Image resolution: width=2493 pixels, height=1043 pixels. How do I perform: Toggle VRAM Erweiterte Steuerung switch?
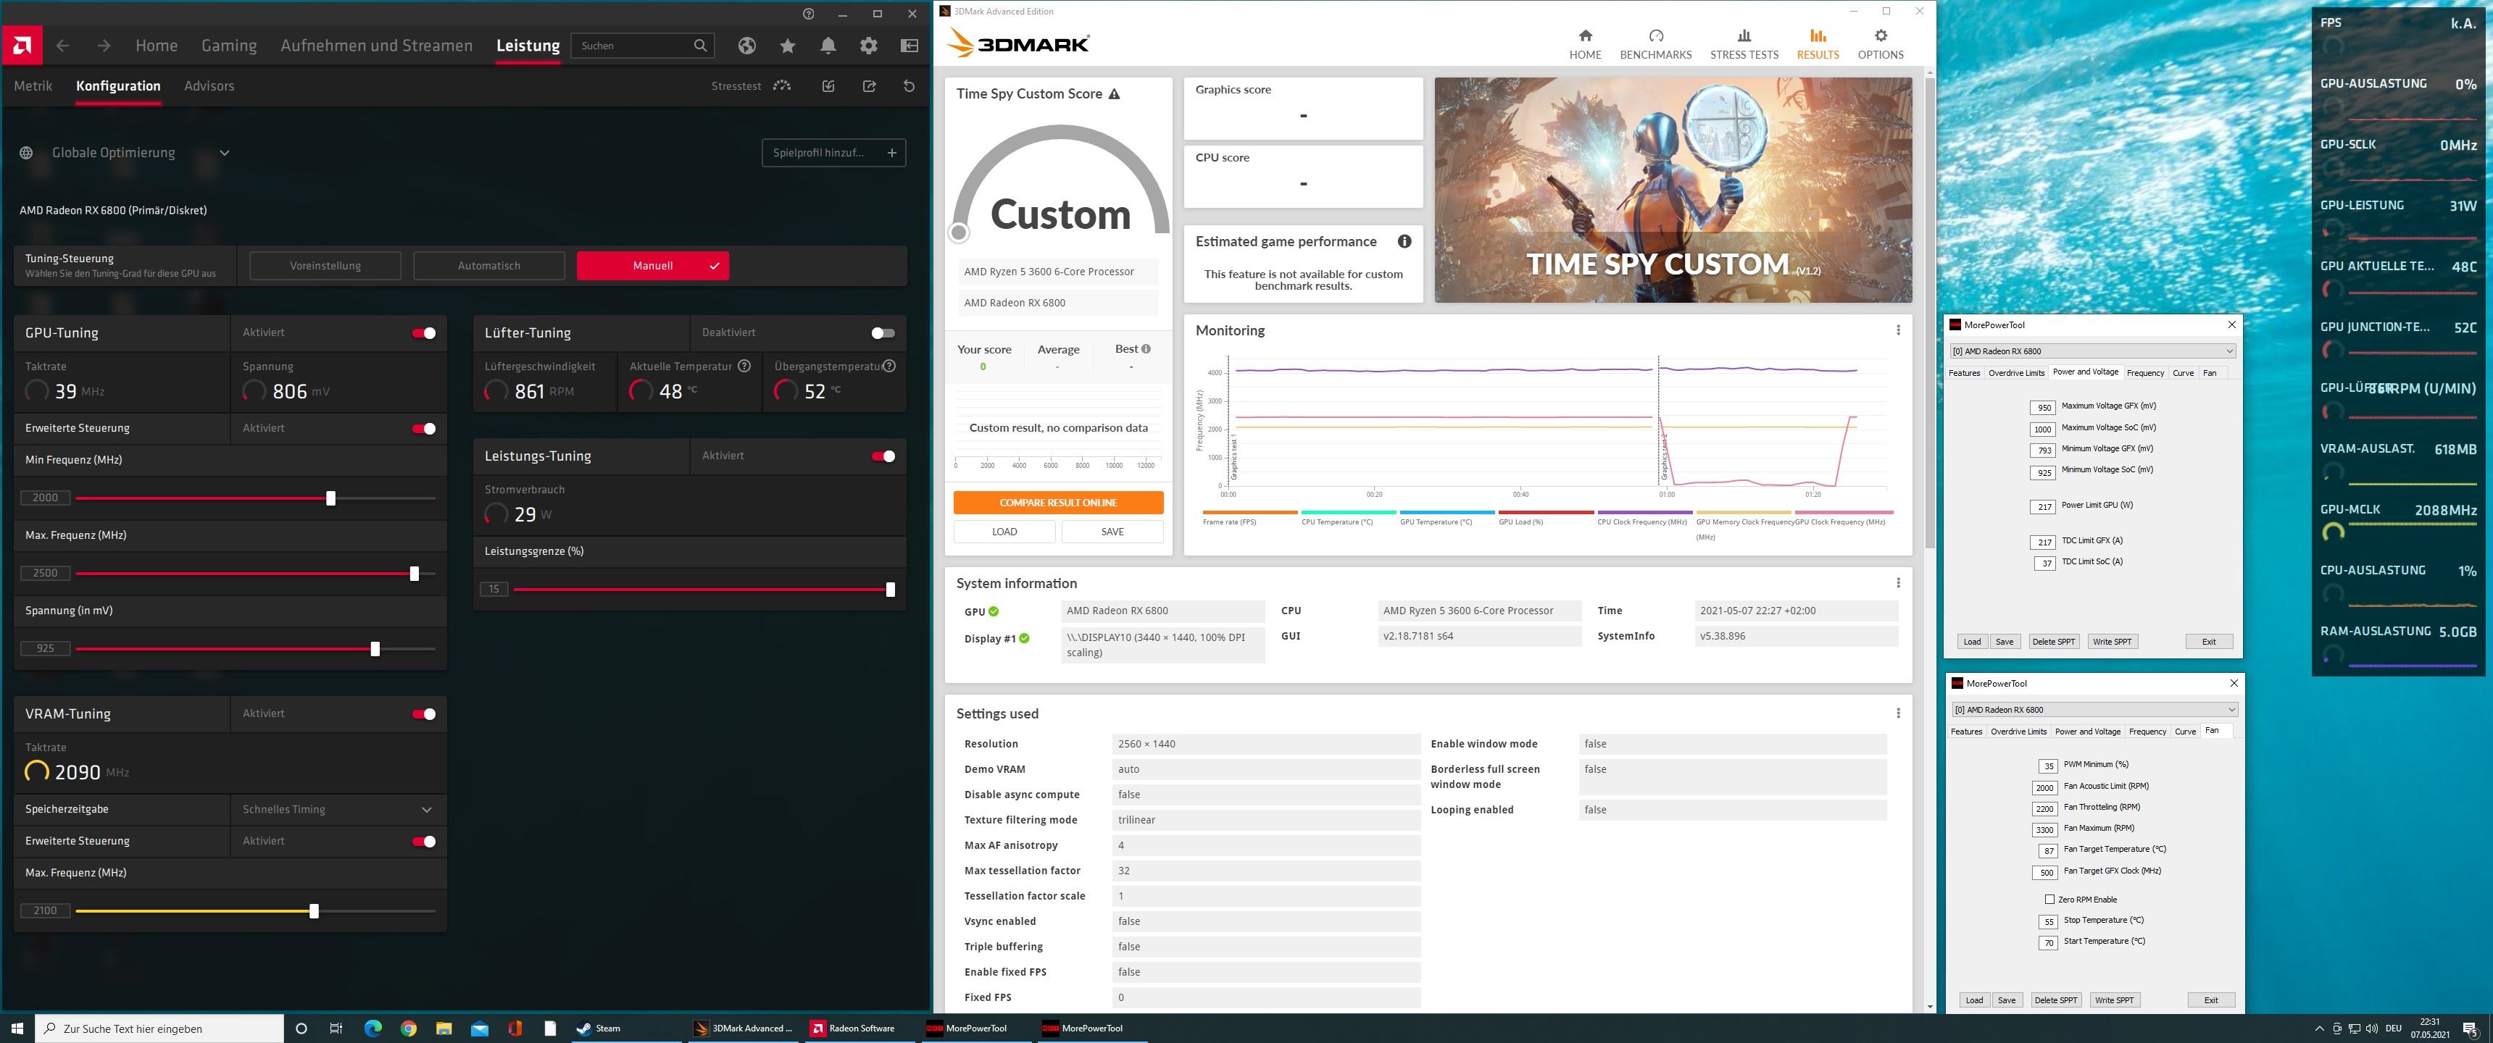[424, 841]
